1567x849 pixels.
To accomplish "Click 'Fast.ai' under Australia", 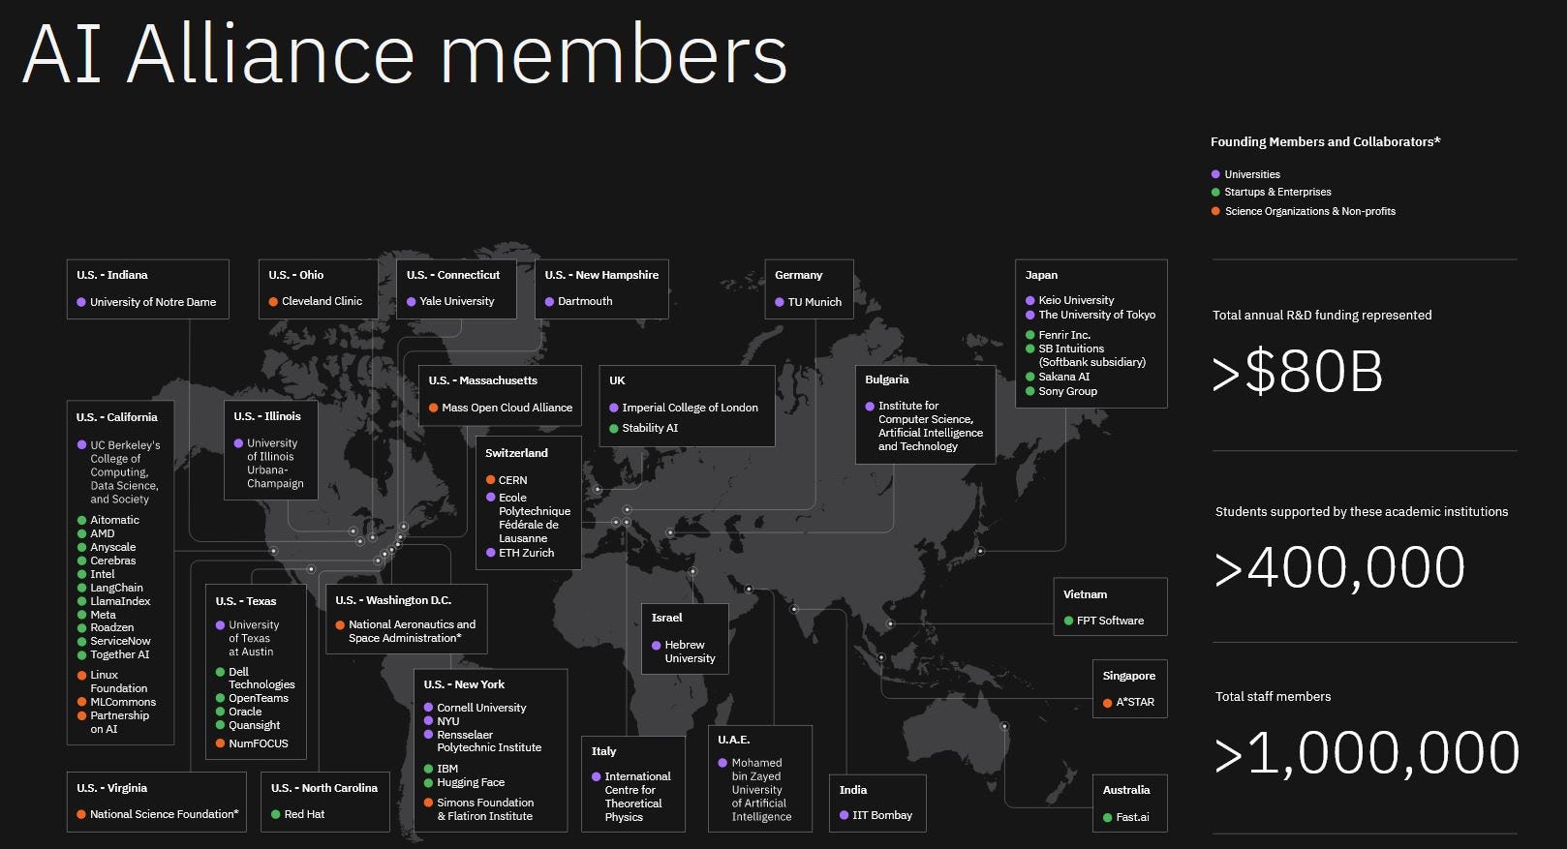I will [x=1132, y=817].
